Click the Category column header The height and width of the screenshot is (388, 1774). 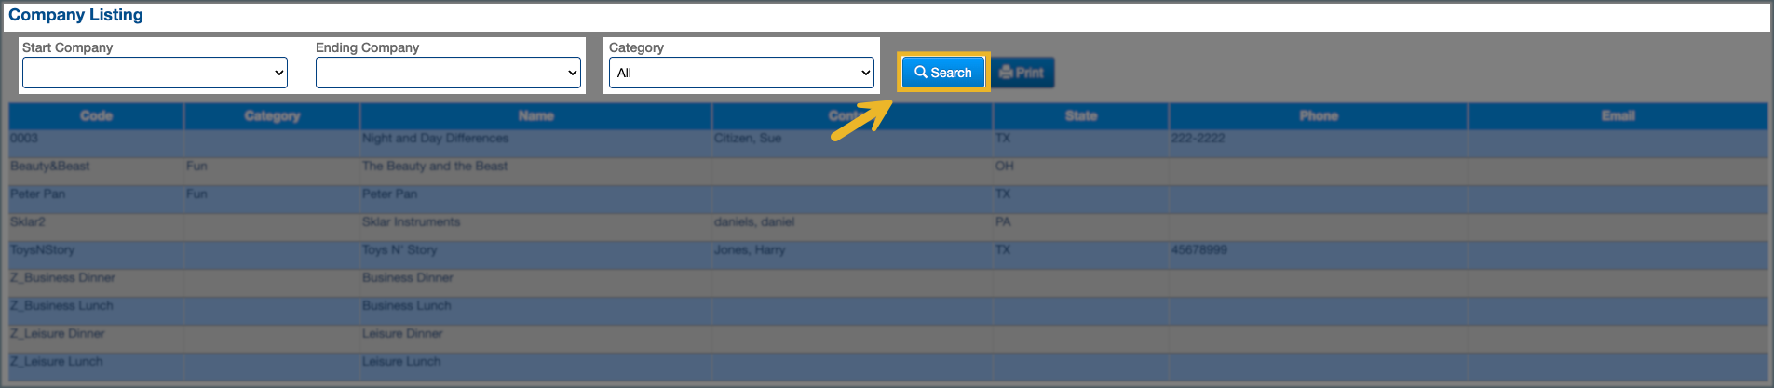coord(272,116)
